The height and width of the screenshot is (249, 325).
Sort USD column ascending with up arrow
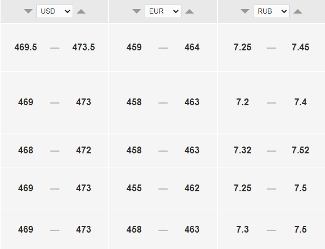pos(81,11)
